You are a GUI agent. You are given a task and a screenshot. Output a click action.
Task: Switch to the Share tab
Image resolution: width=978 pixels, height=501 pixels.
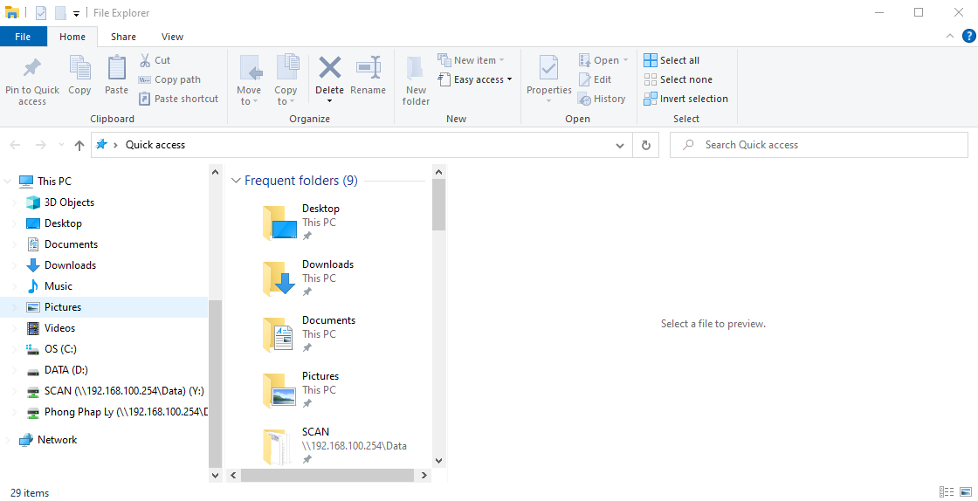point(123,37)
